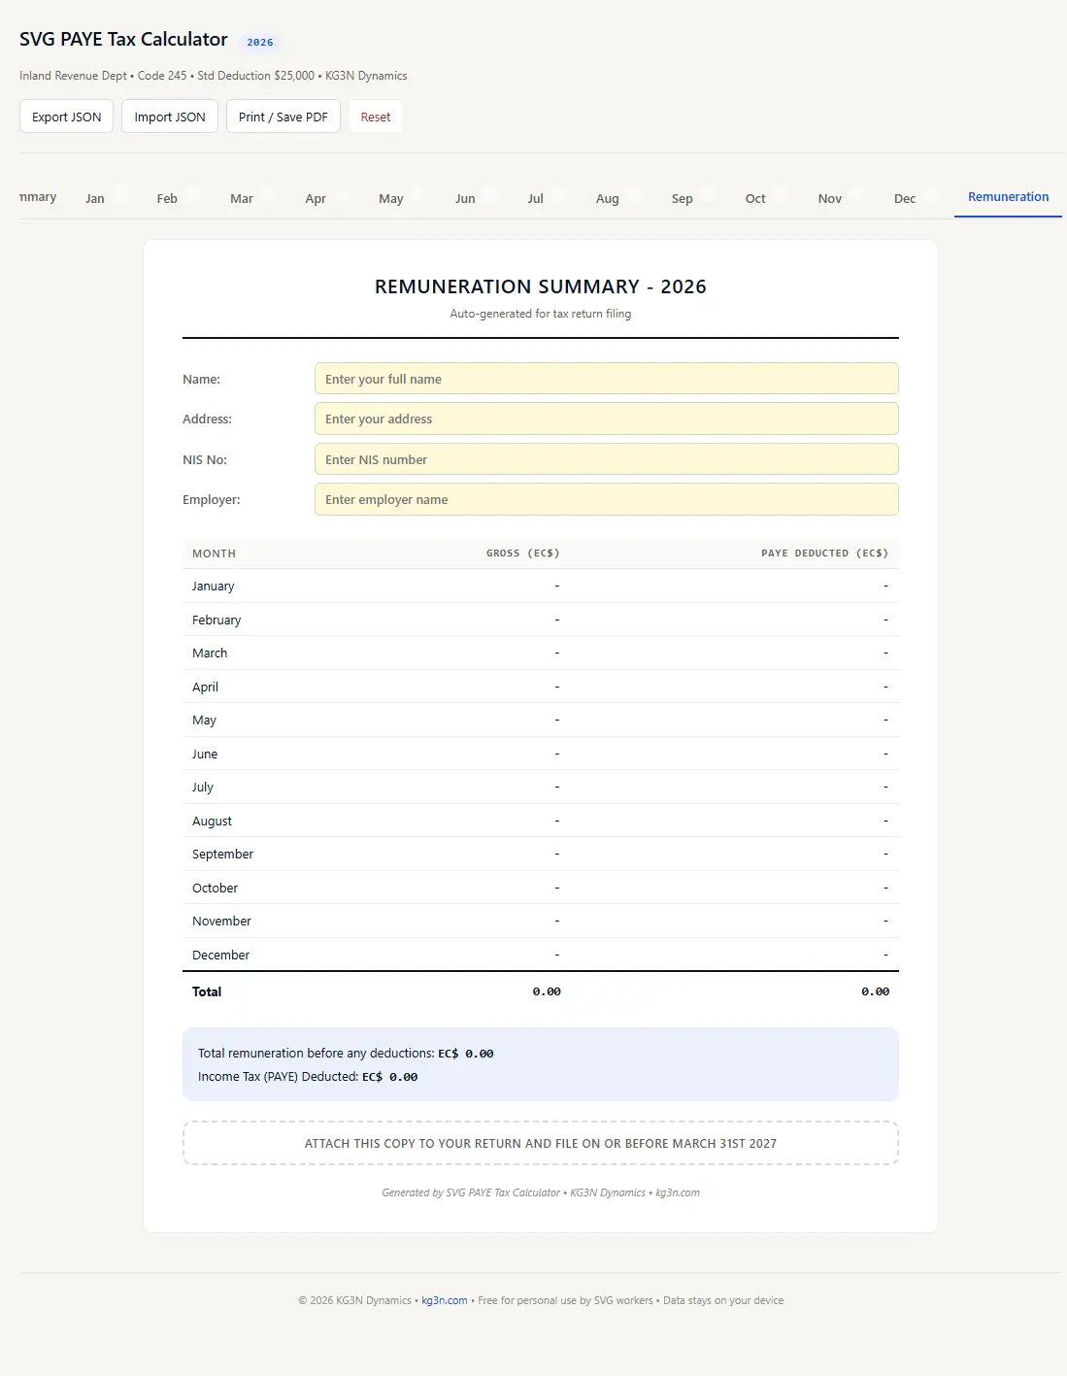Click the Export JSON button

tap(66, 117)
